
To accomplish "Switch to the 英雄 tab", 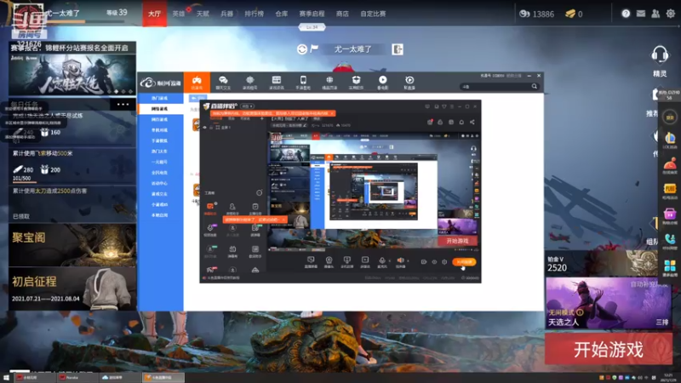I will (x=179, y=14).
